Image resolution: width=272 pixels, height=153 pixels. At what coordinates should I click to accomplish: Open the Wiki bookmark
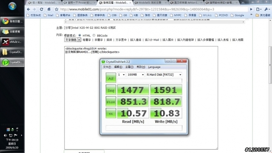pyautogui.click(x=205, y=15)
